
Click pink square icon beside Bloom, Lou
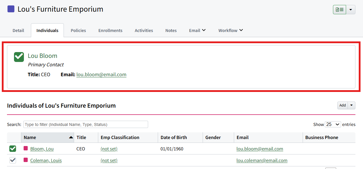(26, 148)
